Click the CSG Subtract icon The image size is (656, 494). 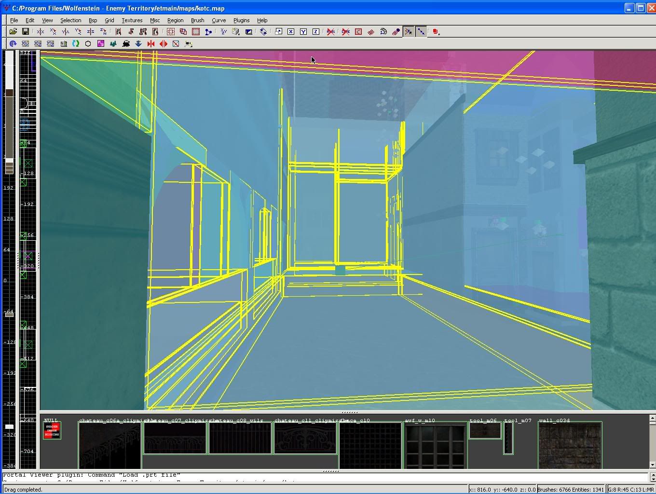coord(171,32)
